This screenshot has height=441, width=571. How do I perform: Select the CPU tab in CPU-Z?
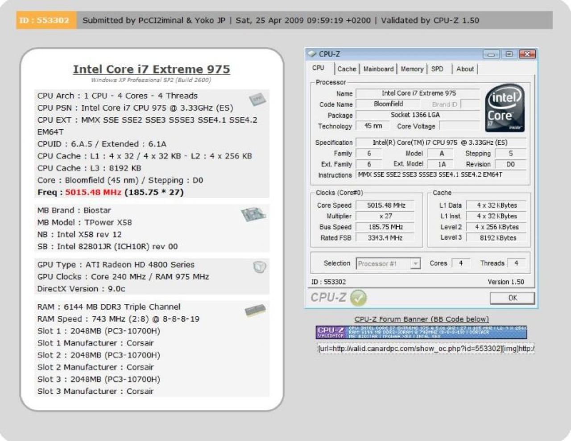click(x=319, y=68)
